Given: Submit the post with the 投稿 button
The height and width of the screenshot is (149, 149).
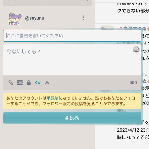Looking at the screenshot, I should pos(72,118).
